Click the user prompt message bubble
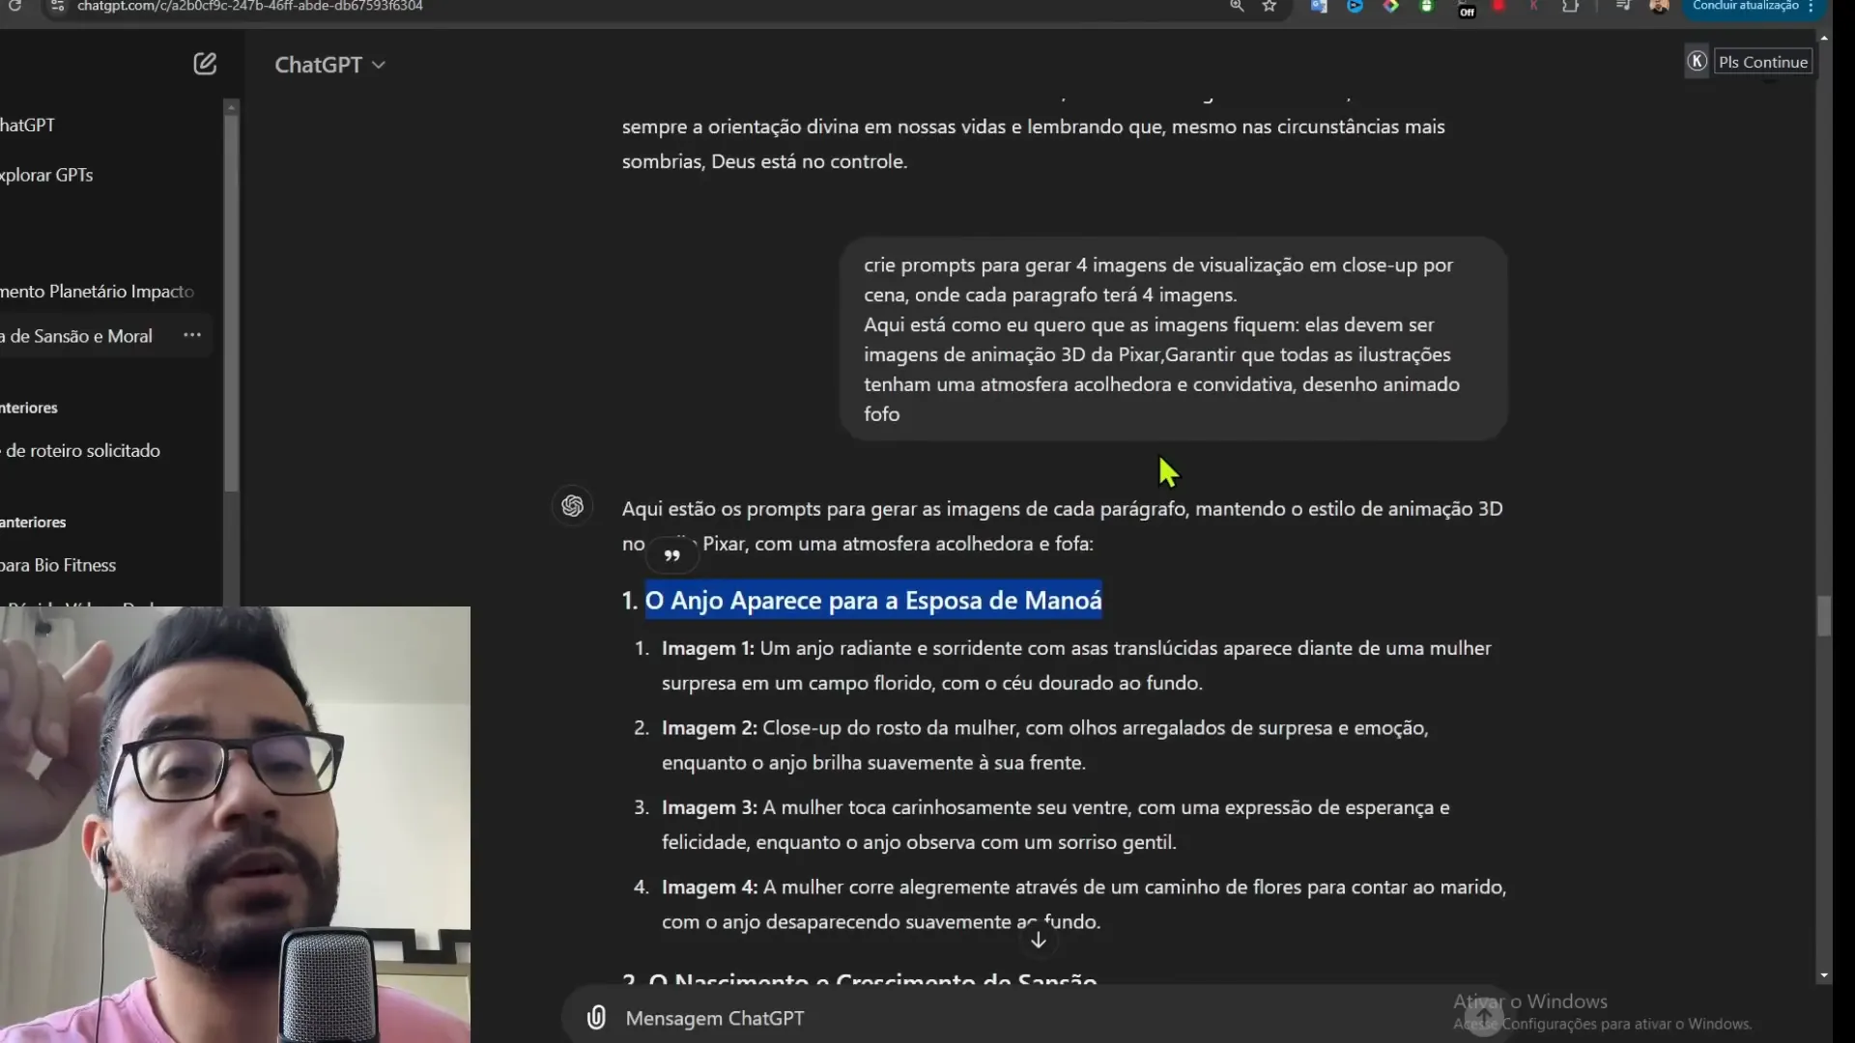Viewport: 1855px width, 1043px height. tap(1174, 339)
